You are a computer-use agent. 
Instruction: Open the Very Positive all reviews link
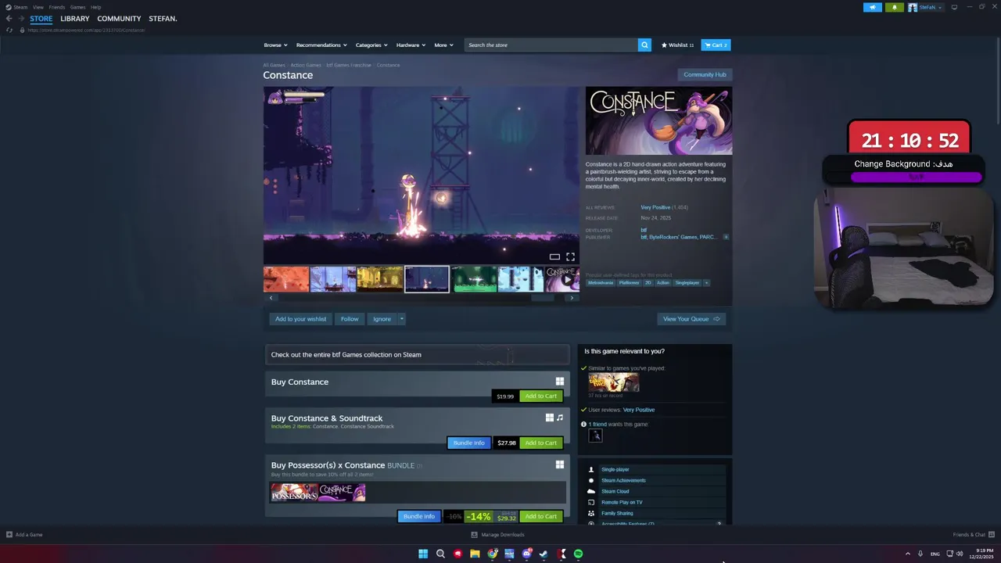tap(655, 207)
